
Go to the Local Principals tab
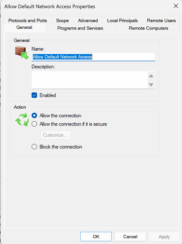tap(123, 21)
